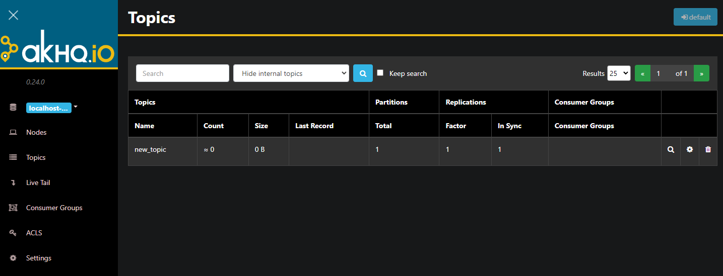Click the AKHQ.io logo
Screen dimensions: 723x276
pos(58,49)
